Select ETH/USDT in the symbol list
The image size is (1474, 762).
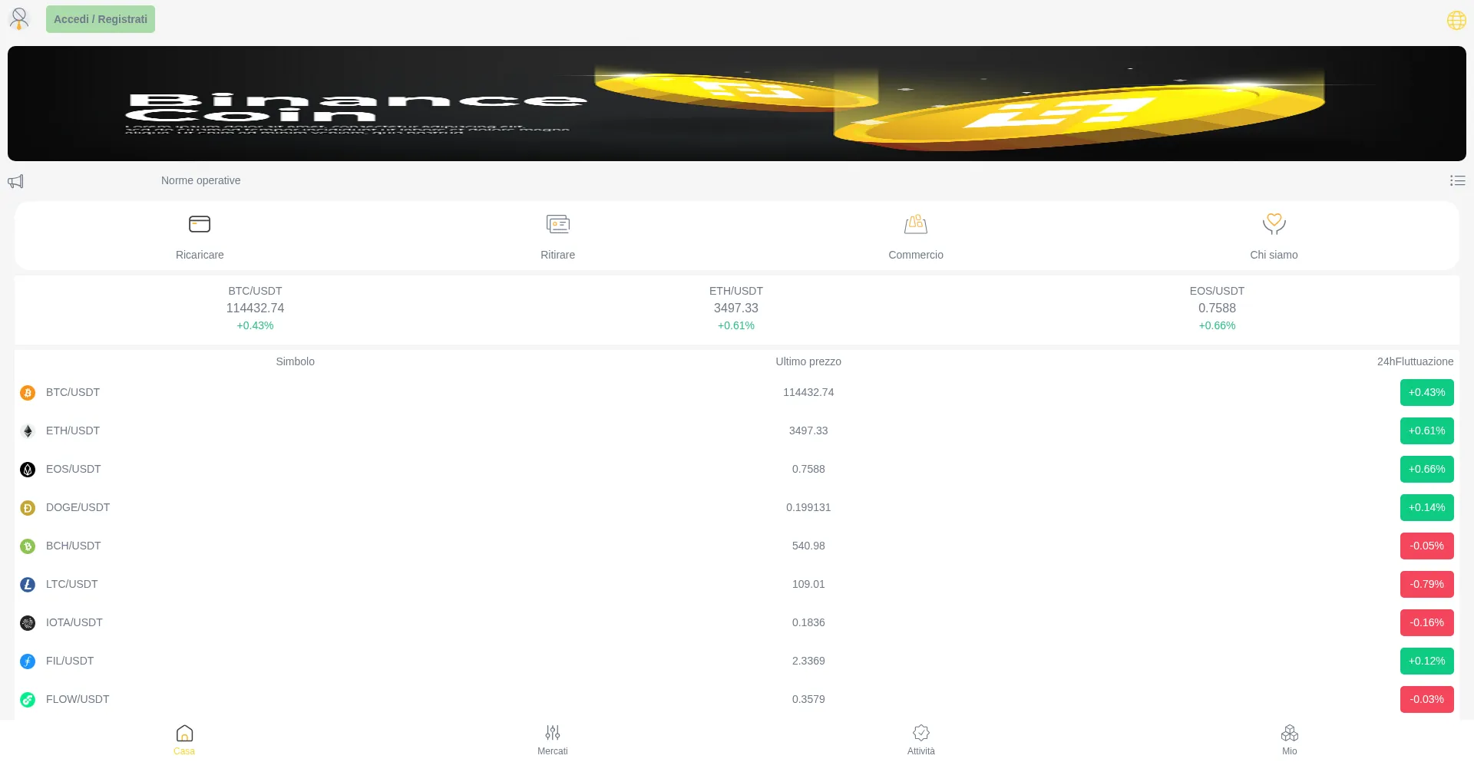(73, 430)
